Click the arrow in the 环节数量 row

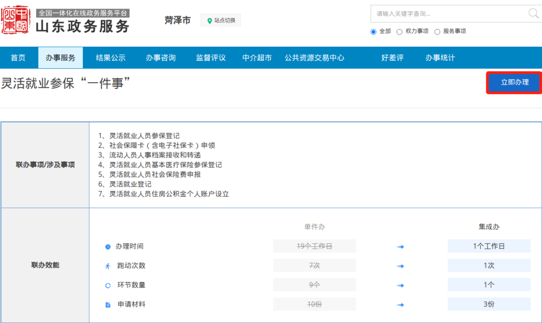(x=400, y=285)
